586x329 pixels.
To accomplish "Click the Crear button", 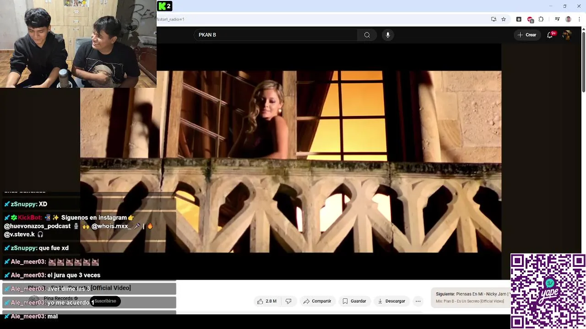I will pyautogui.click(x=526, y=35).
